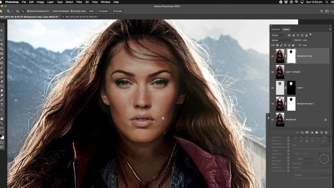Viewport: 334px width, 188px height.
Task: Switch to the second document tab
Action: 81,17
